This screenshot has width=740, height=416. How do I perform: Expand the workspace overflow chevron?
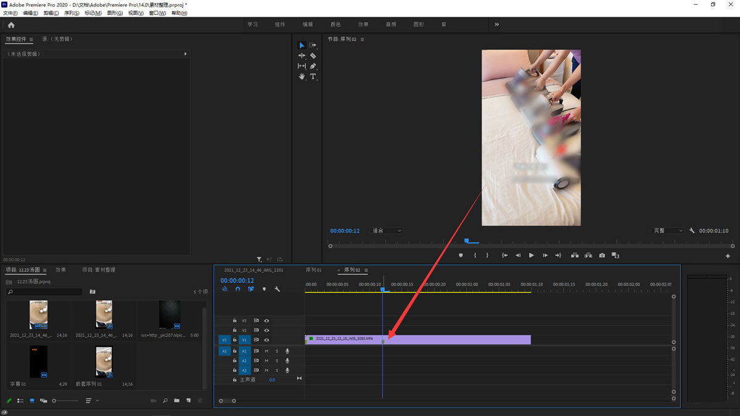pos(496,25)
